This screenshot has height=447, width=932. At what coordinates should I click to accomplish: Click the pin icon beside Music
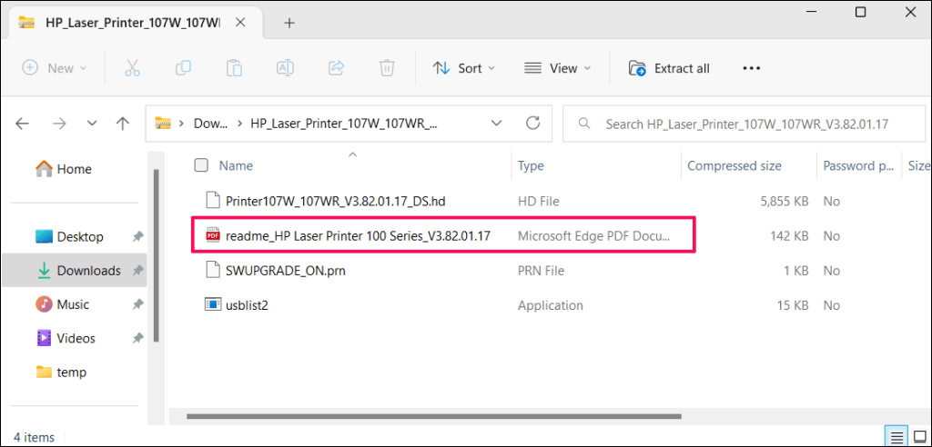[x=138, y=304]
